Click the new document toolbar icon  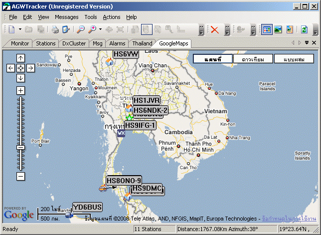[x=12, y=29]
